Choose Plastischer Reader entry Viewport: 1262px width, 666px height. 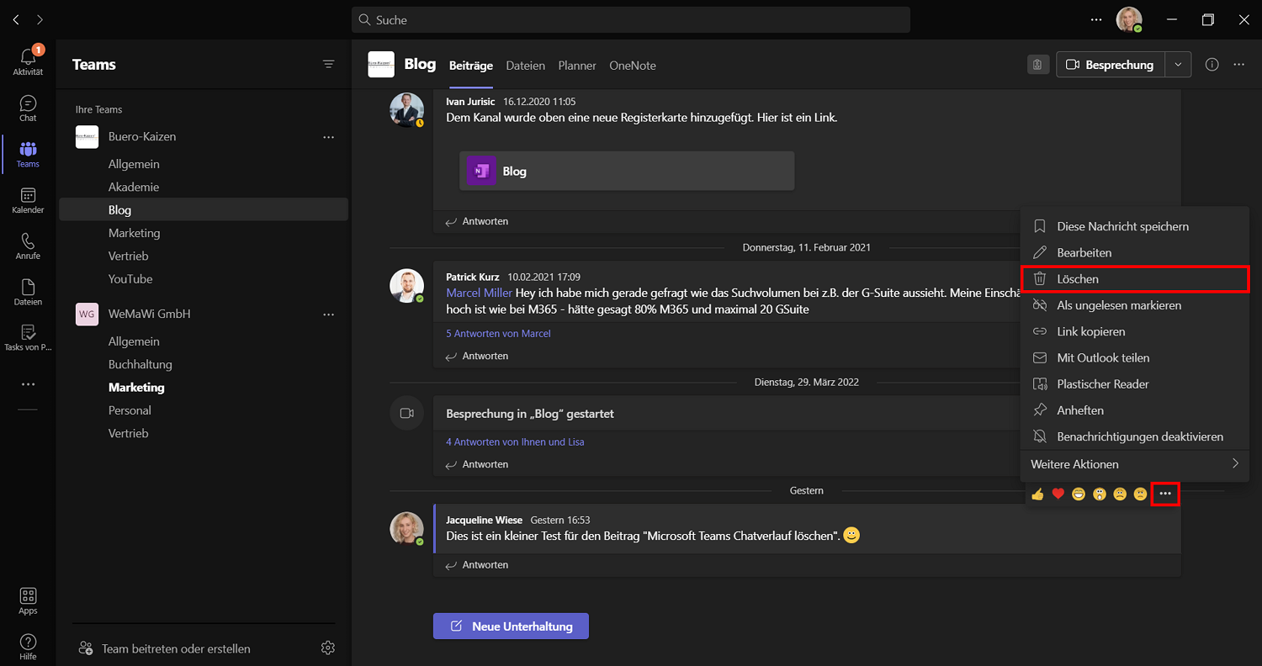[x=1134, y=384]
